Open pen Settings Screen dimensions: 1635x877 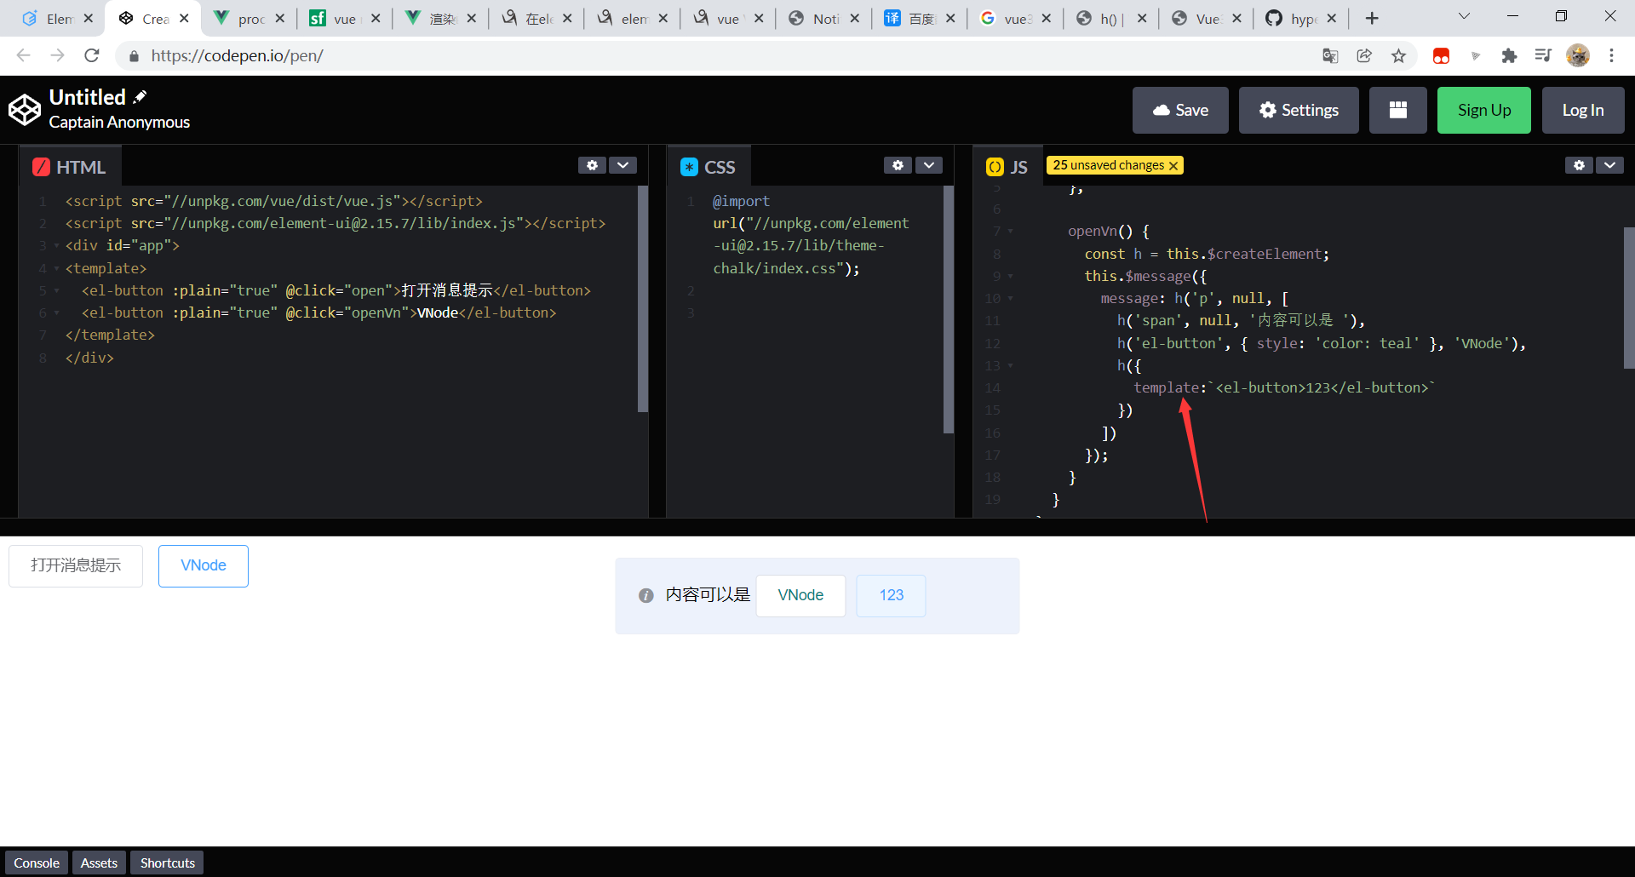[x=1299, y=110]
